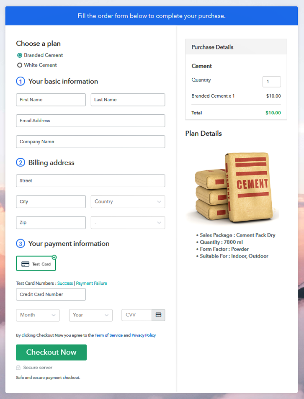Click the Success test card link
This screenshot has height=399, width=304.
coord(65,283)
